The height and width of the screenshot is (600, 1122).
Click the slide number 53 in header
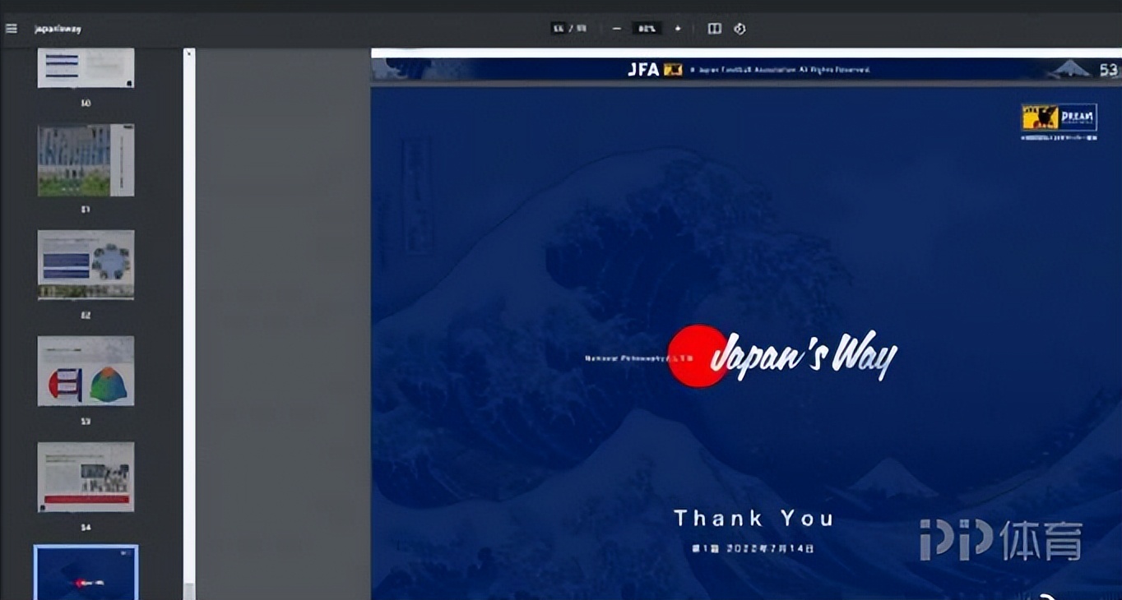(x=1107, y=70)
